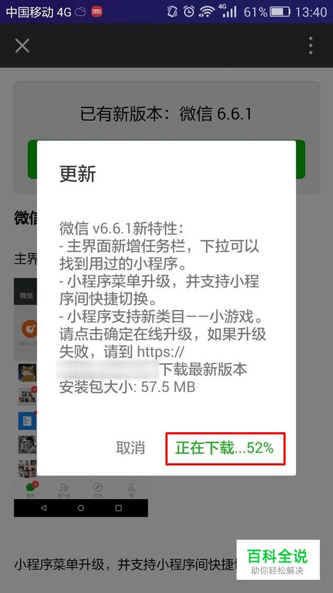
Task: Tap the home circle navigation icon
Action: [x=81, y=508]
